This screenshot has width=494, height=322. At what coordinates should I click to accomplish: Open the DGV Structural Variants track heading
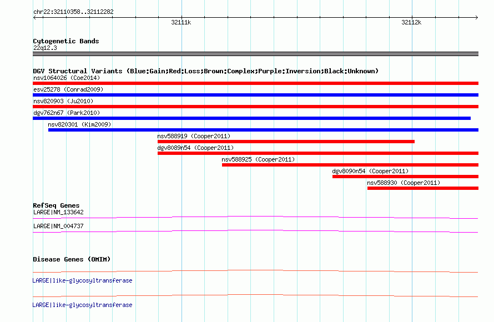point(206,71)
